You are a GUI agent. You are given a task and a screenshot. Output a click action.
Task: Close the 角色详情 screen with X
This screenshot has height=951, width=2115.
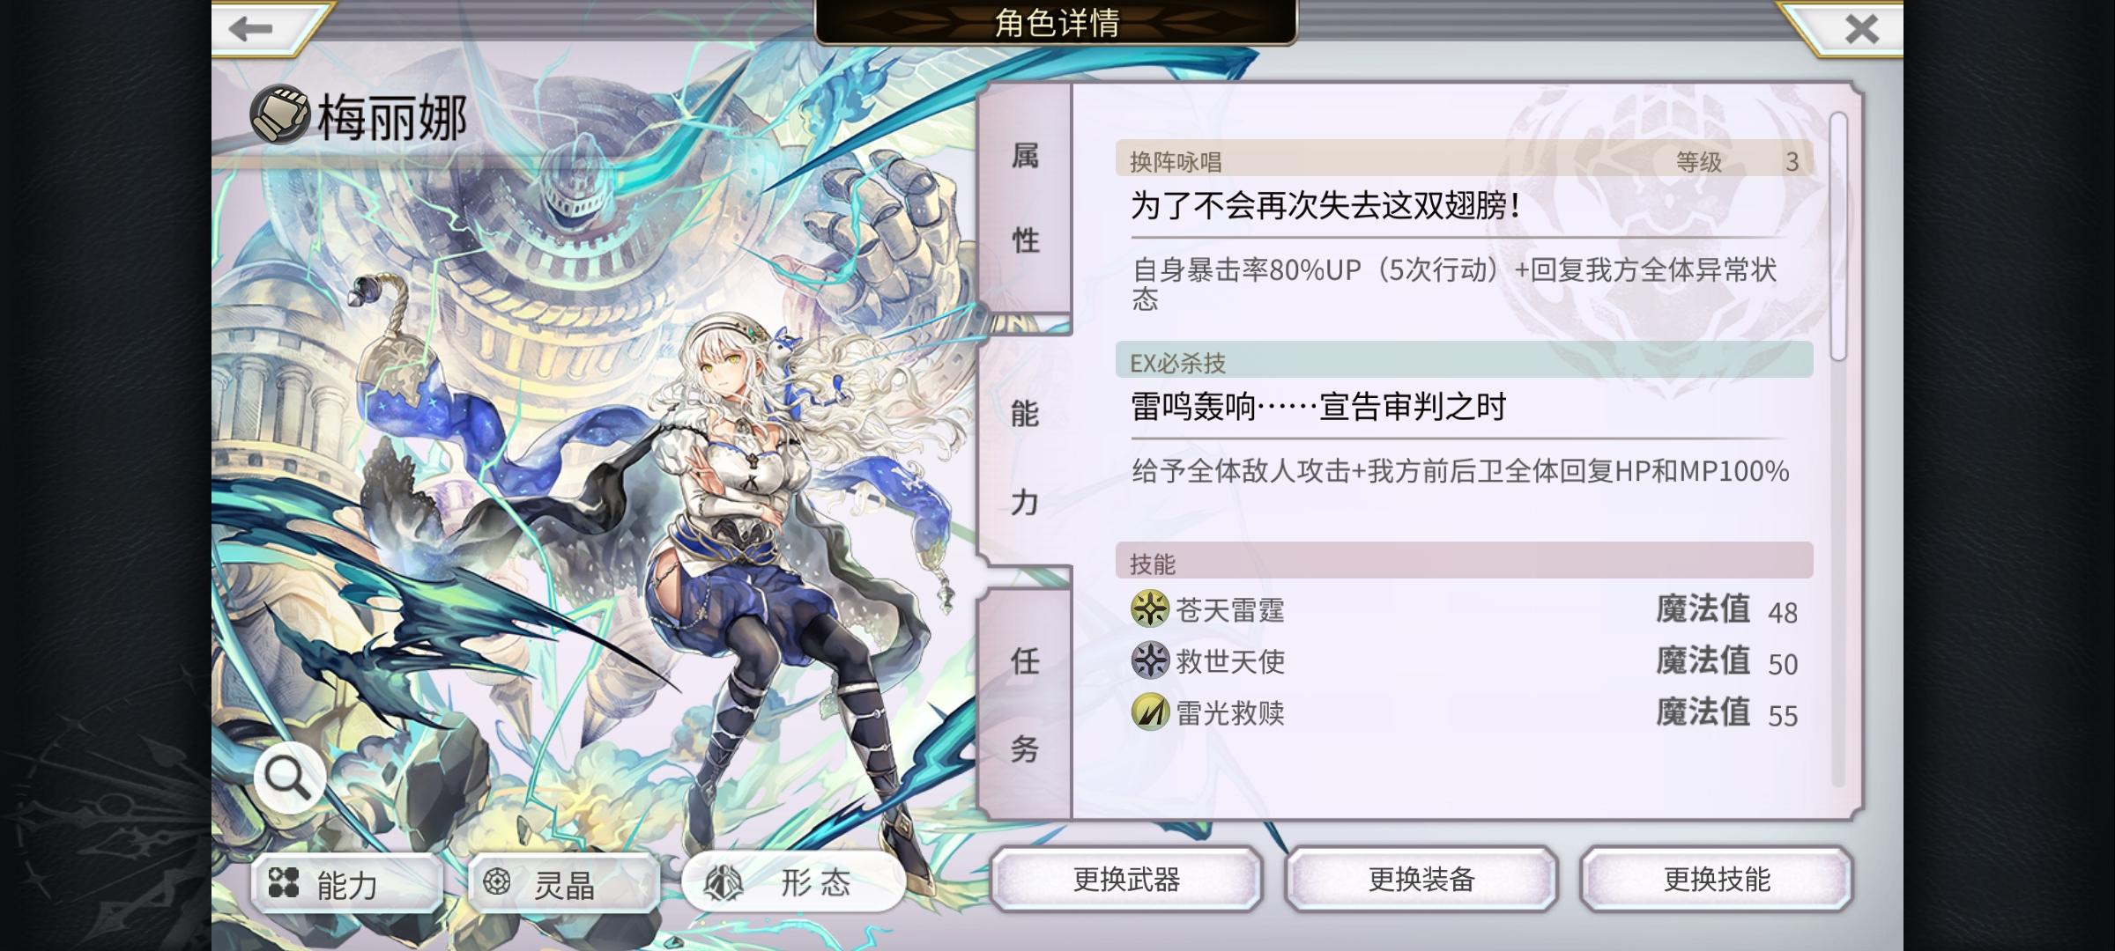point(1861,29)
